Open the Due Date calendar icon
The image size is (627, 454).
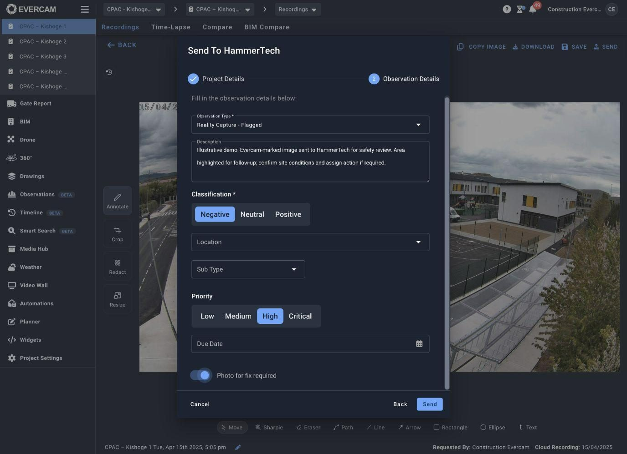coord(419,344)
